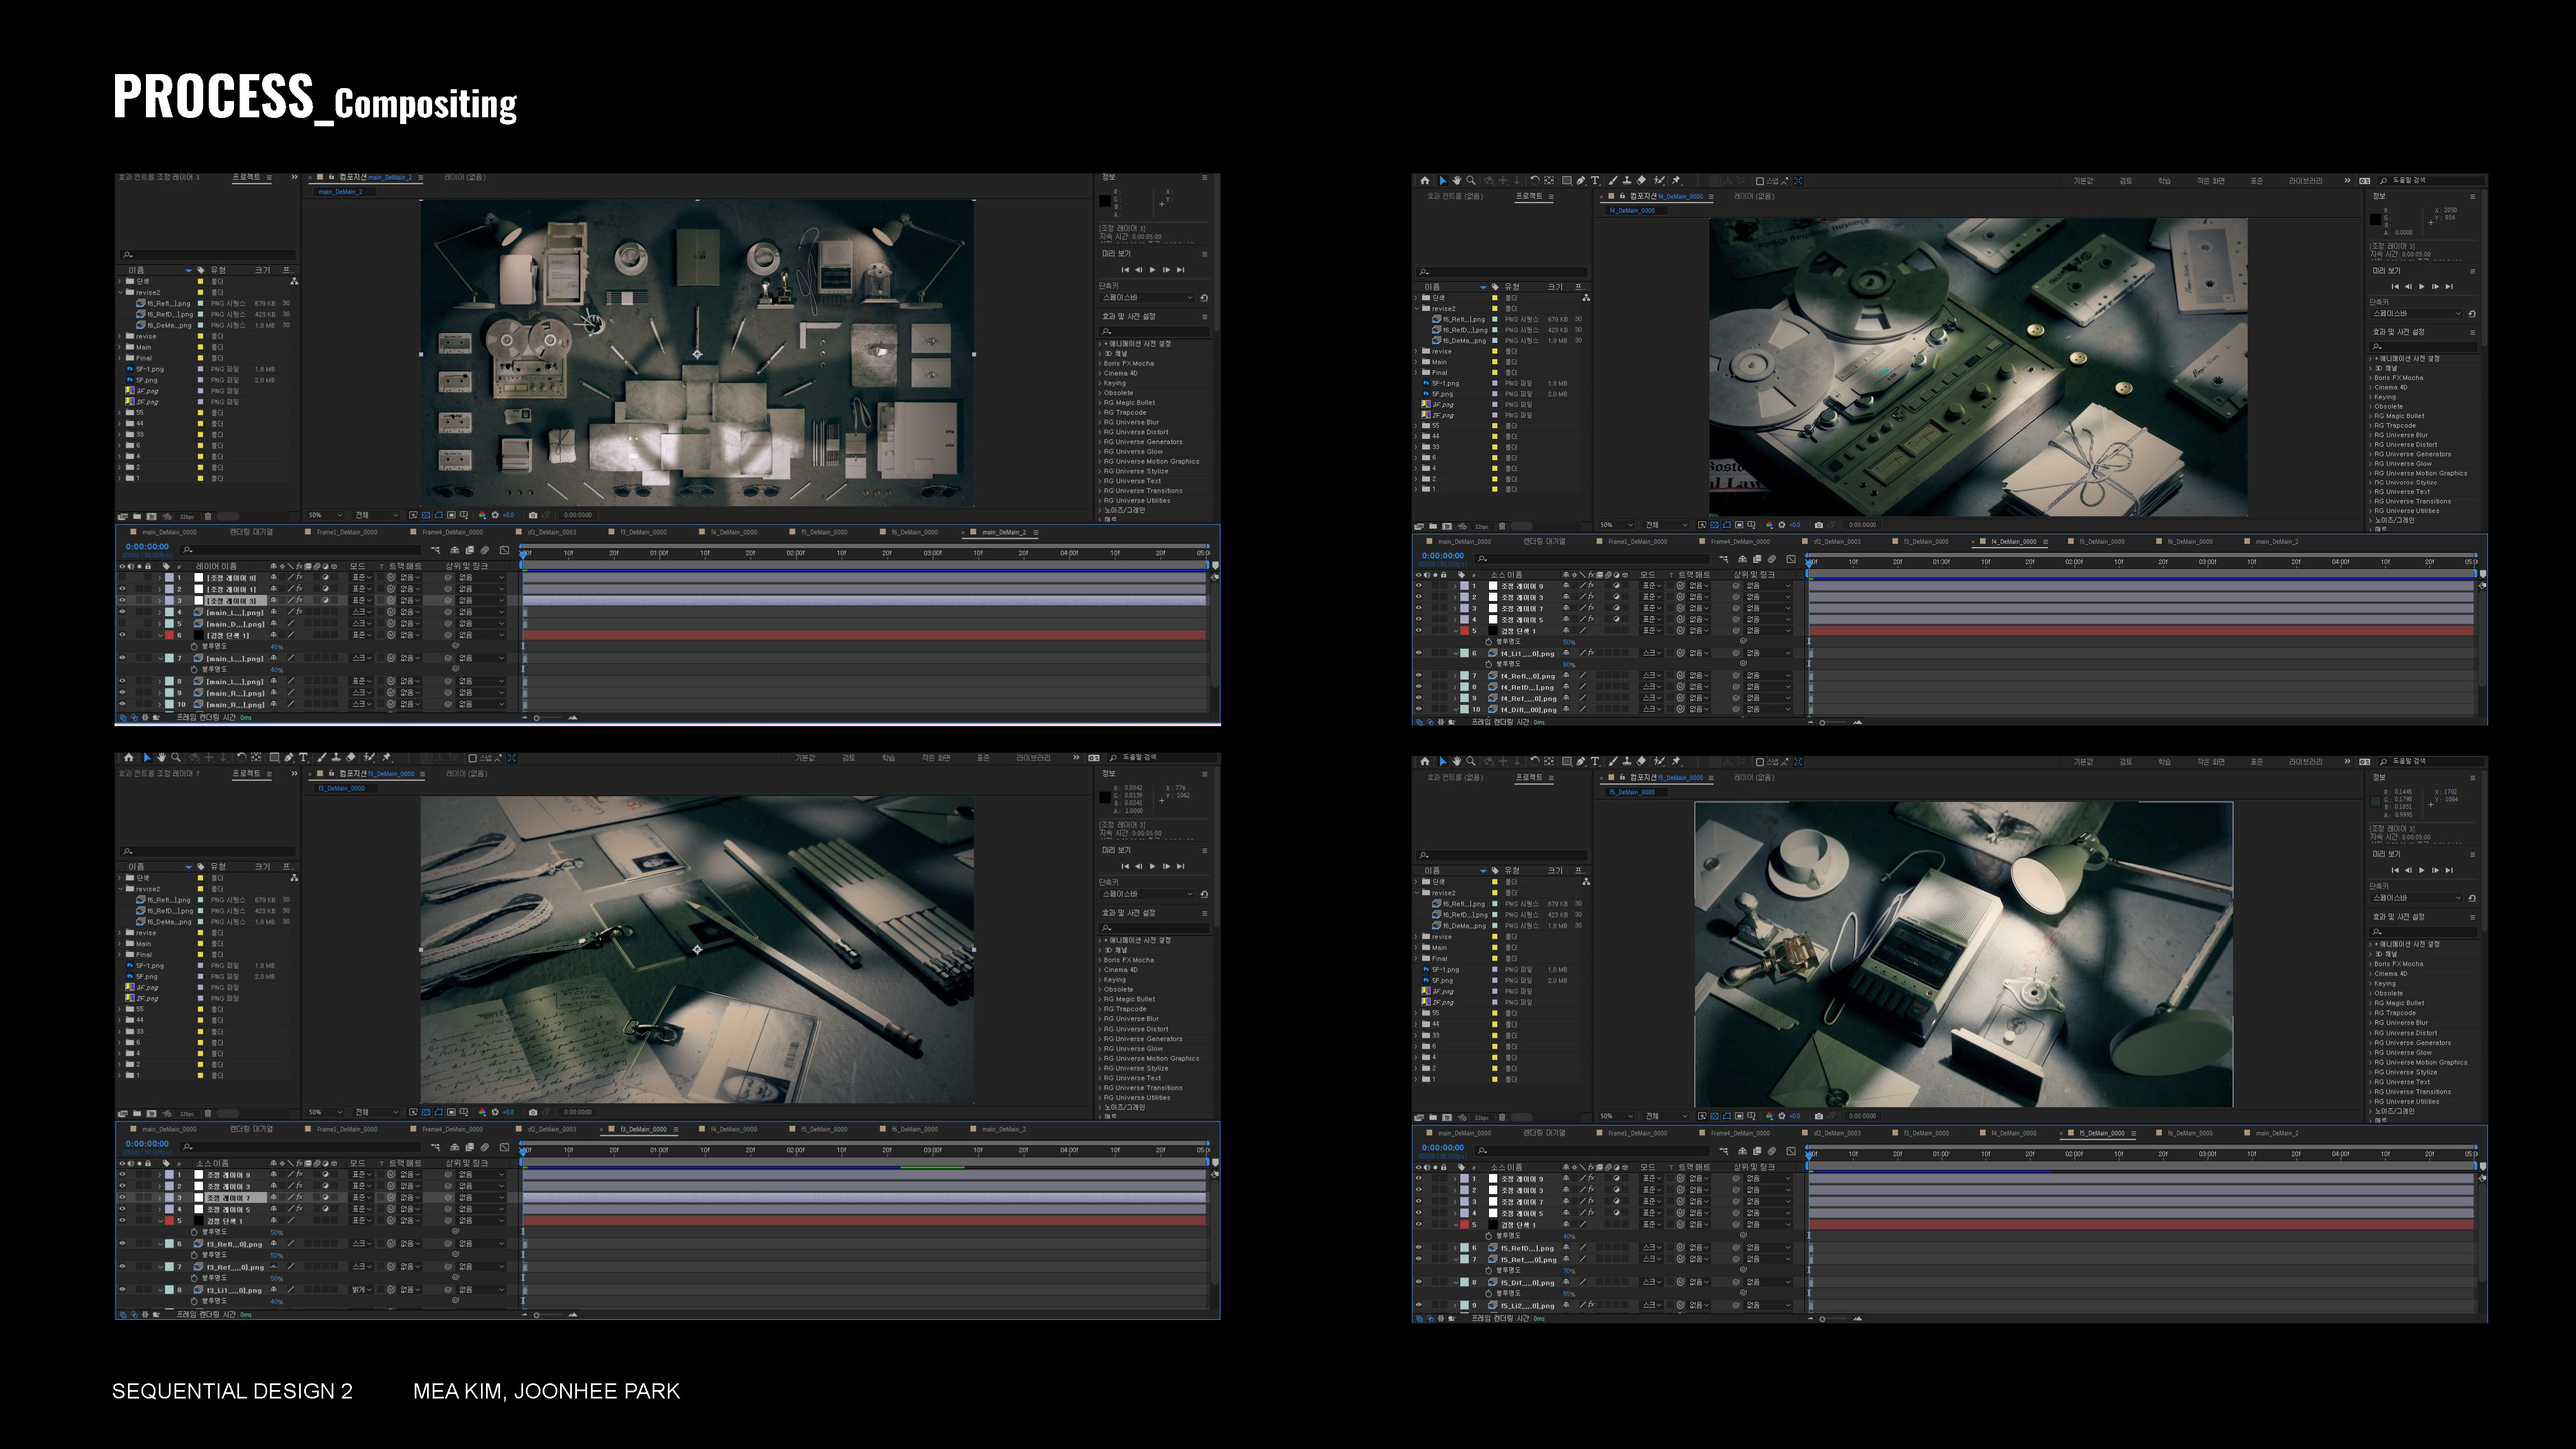This screenshot has width=2576, height=1449.
Task: Open 라이브러리 workspace in f4_DeMain_0000 window
Action: [2305, 181]
